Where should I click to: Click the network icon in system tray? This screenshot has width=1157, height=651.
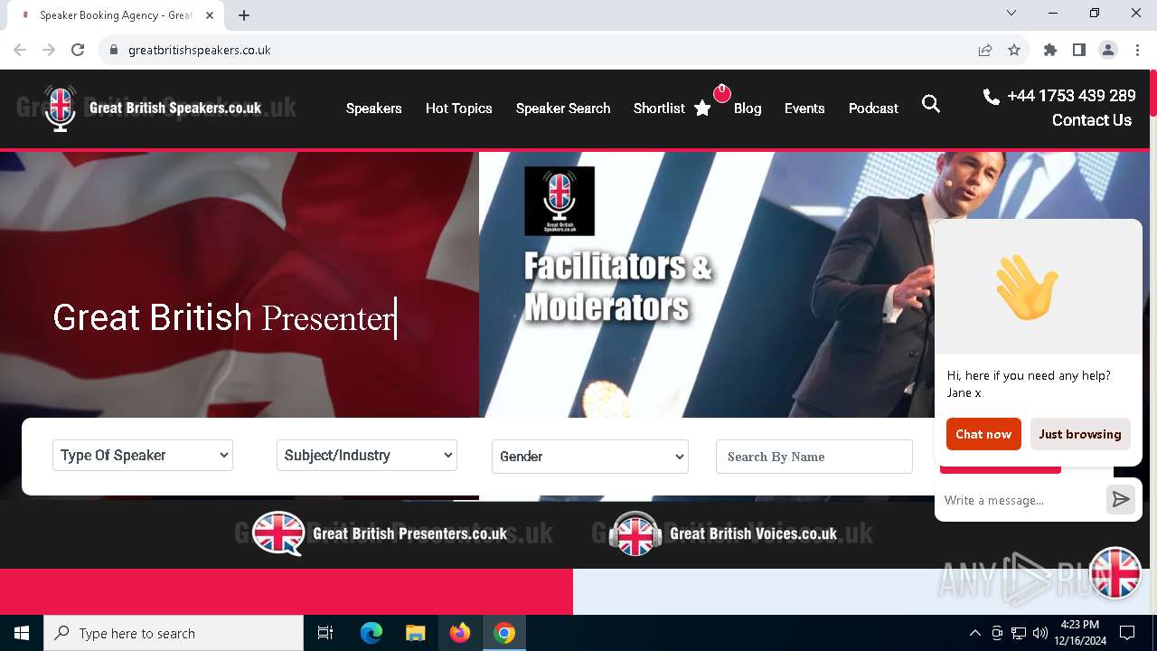[1019, 633]
